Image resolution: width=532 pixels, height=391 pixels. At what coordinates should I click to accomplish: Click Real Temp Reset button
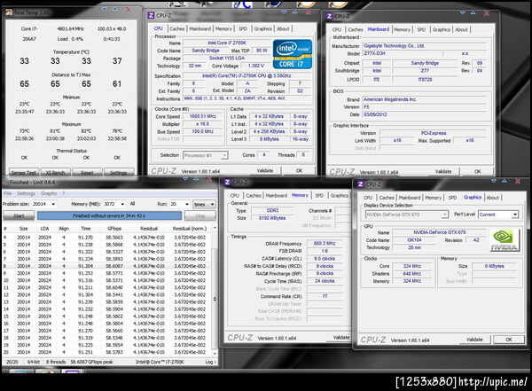pyautogui.click(x=87, y=172)
